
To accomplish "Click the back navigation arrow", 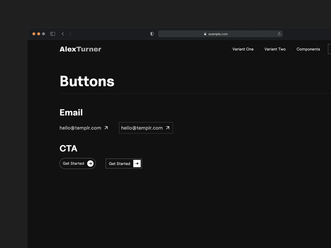I will pyautogui.click(x=63, y=34).
